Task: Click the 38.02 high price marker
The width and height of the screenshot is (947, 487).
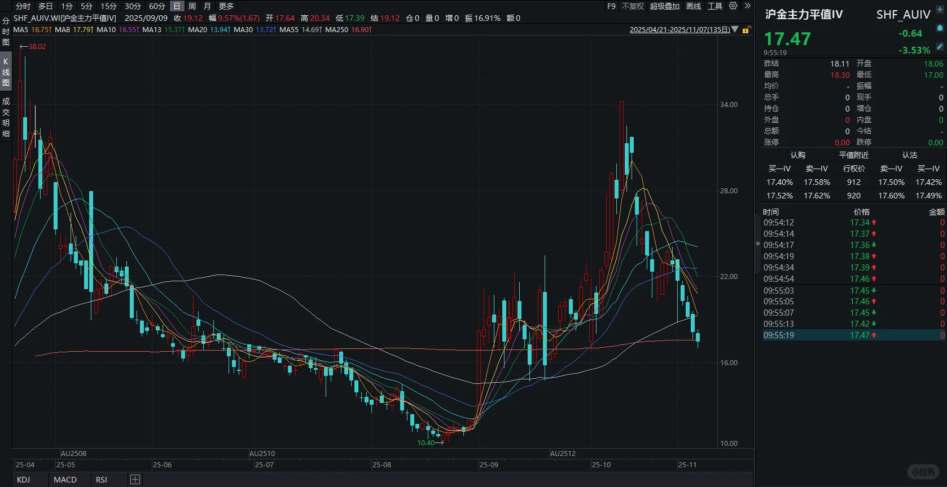Action: (37, 46)
